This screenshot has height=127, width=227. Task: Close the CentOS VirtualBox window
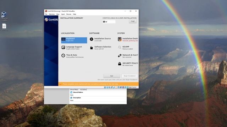pos(136,11)
